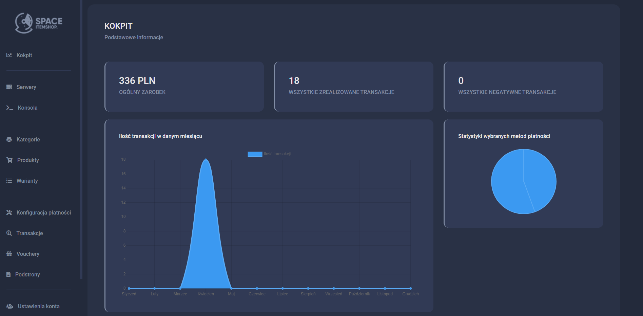Open the Transakcje menu item
This screenshot has width=643, height=316.
(30, 233)
